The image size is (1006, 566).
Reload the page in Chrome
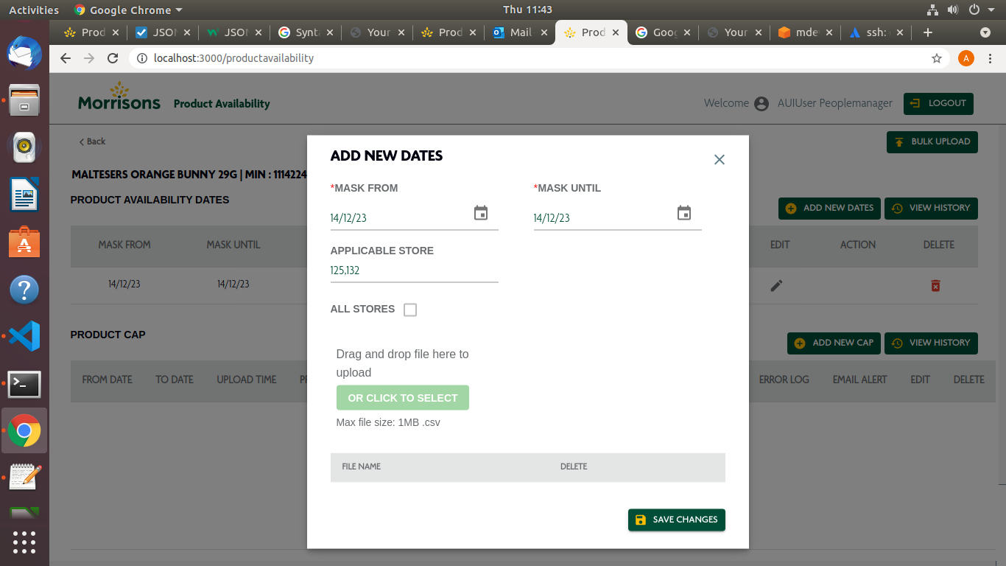[113, 58]
